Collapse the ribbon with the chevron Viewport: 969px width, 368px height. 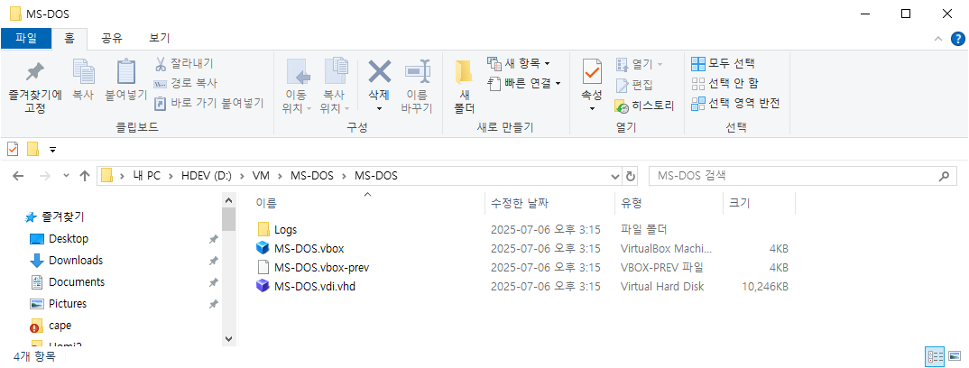[938, 39]
